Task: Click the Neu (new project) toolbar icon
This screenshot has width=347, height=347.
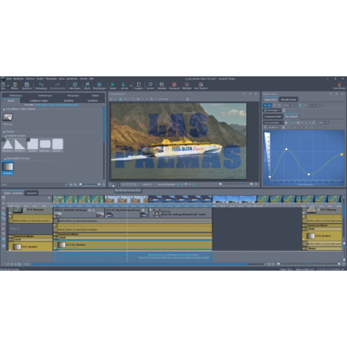Action: [3, 85]
